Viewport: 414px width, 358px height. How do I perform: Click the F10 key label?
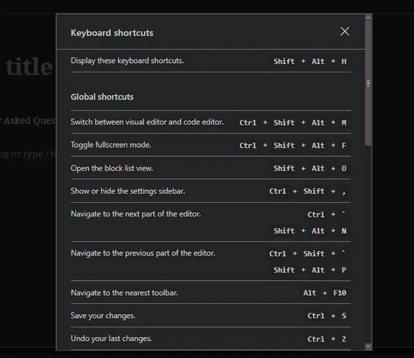coord(340,293)
